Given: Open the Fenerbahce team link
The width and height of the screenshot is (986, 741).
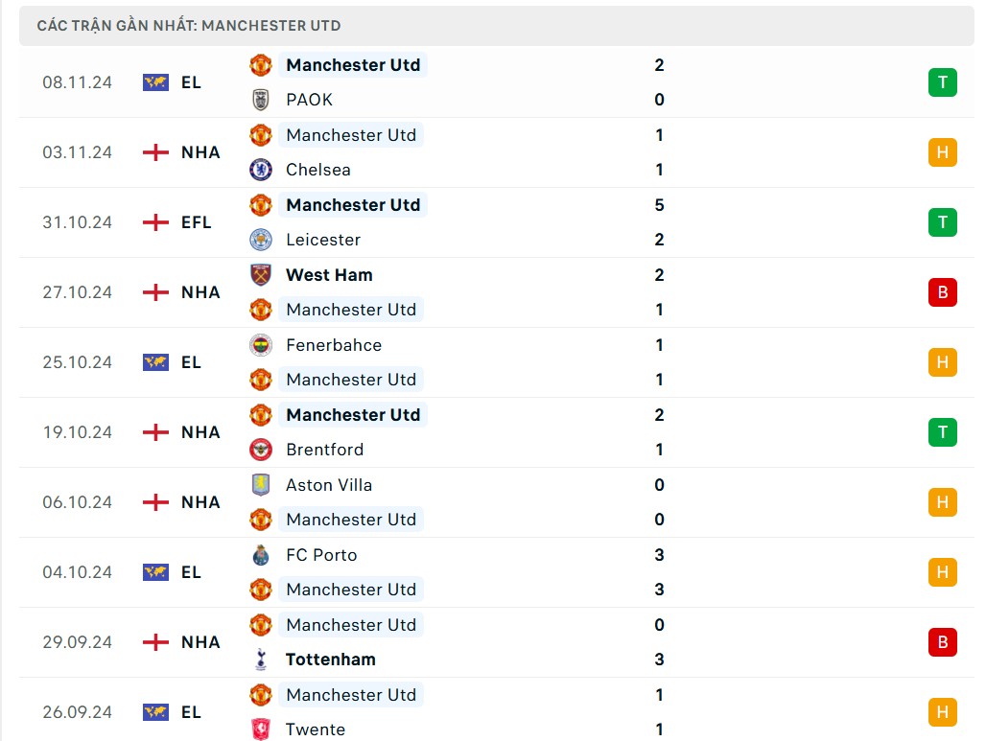Looking at the screenshot, I should (334, 345).
